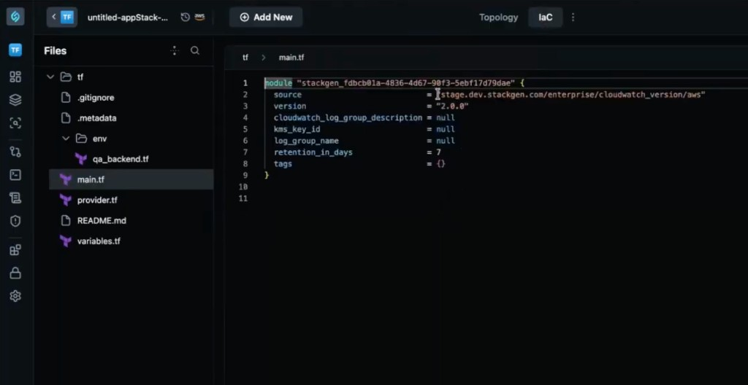This screenshot has width=748, height=385.
Task: Open the scan search sidebar icon
Action: (15, 123)
